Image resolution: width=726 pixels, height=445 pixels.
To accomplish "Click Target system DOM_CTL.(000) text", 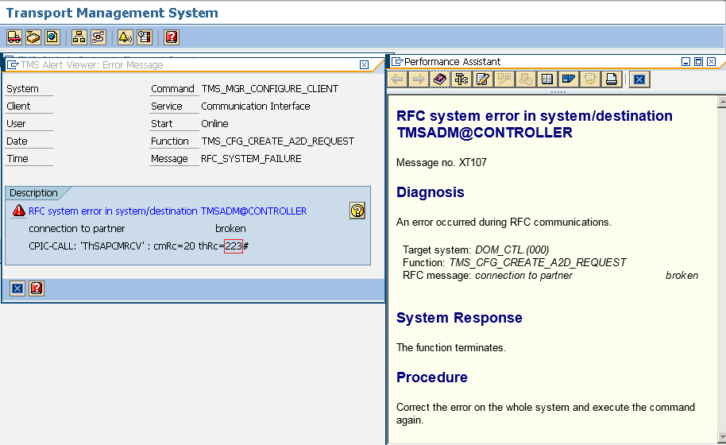I will tap(476, 250).
